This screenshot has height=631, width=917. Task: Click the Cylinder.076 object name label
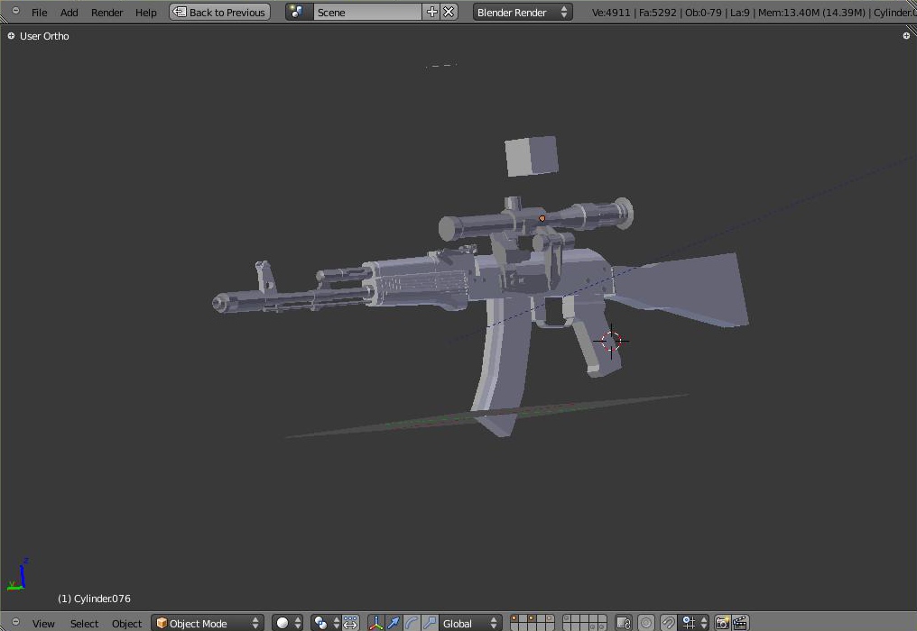click(x=94, y=599)
